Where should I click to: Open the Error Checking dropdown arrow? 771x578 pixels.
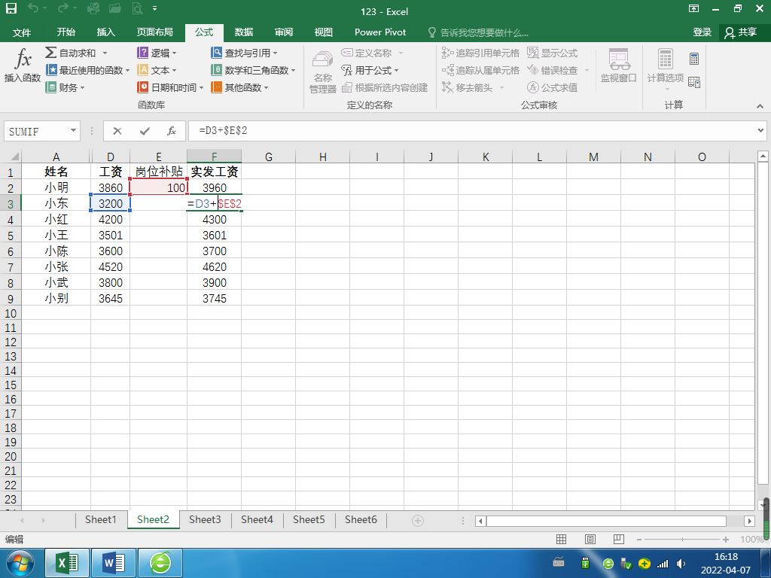(x=587, y=70)
